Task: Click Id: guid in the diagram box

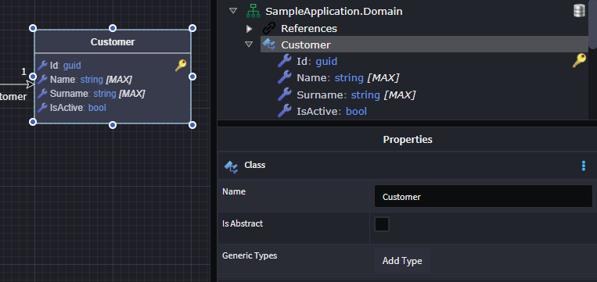Action: coord(65,66)
